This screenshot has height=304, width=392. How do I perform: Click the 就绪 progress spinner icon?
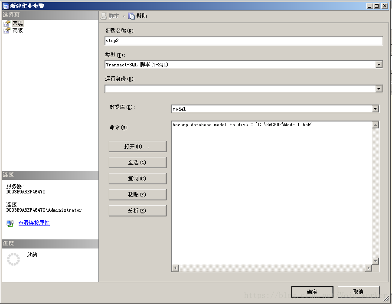pos(13,259)
